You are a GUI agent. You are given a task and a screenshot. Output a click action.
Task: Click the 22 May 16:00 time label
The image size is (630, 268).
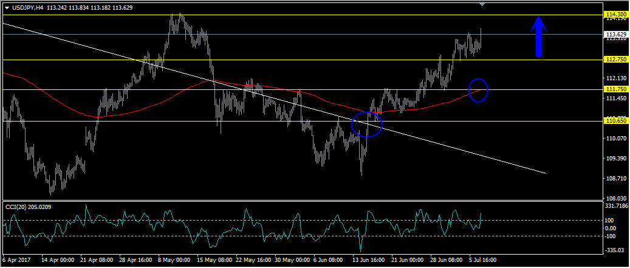point(253,260)
